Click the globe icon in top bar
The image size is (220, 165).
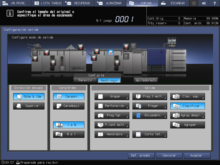[194, 3]
